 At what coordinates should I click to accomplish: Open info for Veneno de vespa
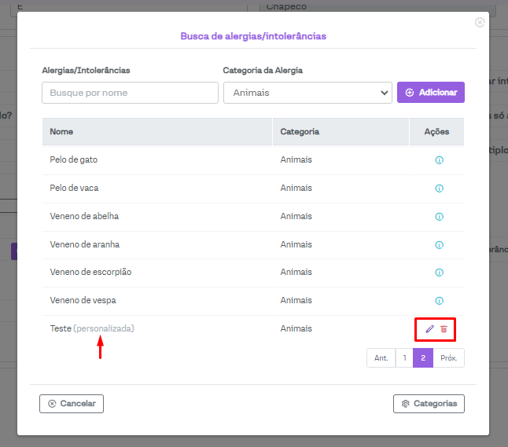click(x=439, y=301)
